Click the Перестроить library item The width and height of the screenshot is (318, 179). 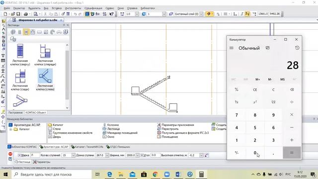(168, 129)
